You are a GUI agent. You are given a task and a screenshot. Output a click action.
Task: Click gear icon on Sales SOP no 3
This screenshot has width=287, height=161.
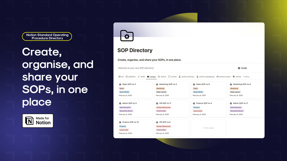[x=120, y=84]
